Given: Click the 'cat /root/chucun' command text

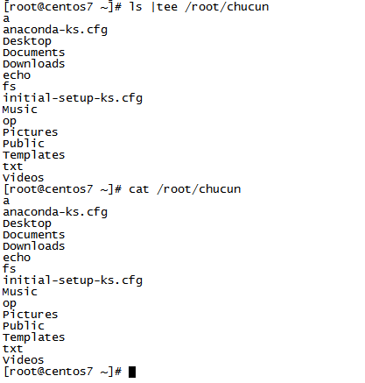Looking at the screenshot, I should click(185, 189).
